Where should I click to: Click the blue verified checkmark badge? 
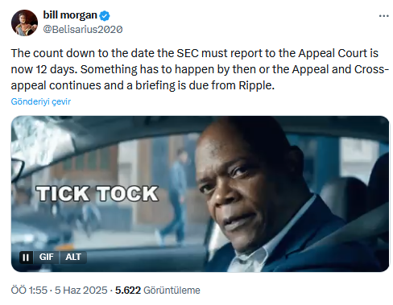105,15
